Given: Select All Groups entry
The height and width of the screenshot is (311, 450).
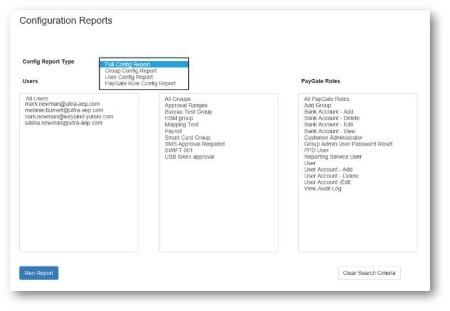Looking at the screenshot, I should [177, 99].
